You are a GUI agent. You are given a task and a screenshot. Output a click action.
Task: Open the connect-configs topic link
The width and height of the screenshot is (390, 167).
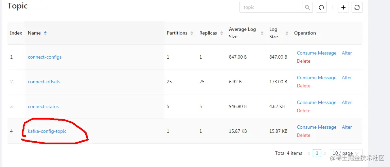tap(45, 57)
